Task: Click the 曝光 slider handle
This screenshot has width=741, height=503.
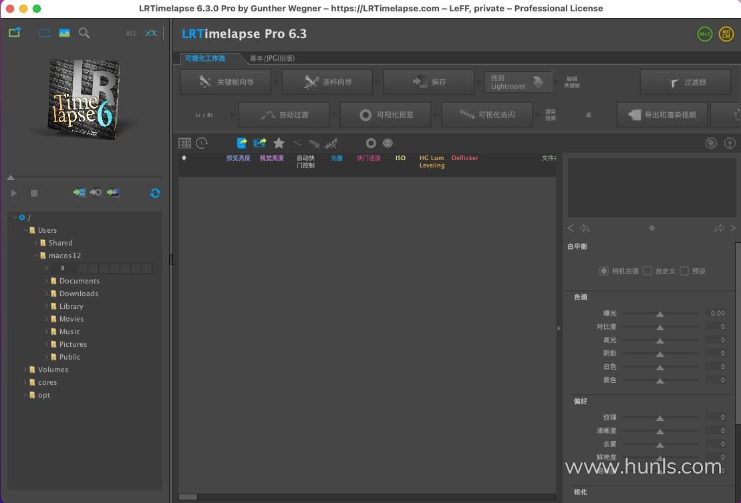Action: pos(660,314)
